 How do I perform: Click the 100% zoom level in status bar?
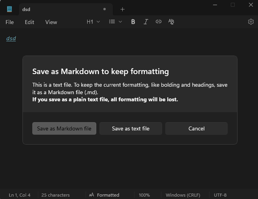tap(144, 195)
